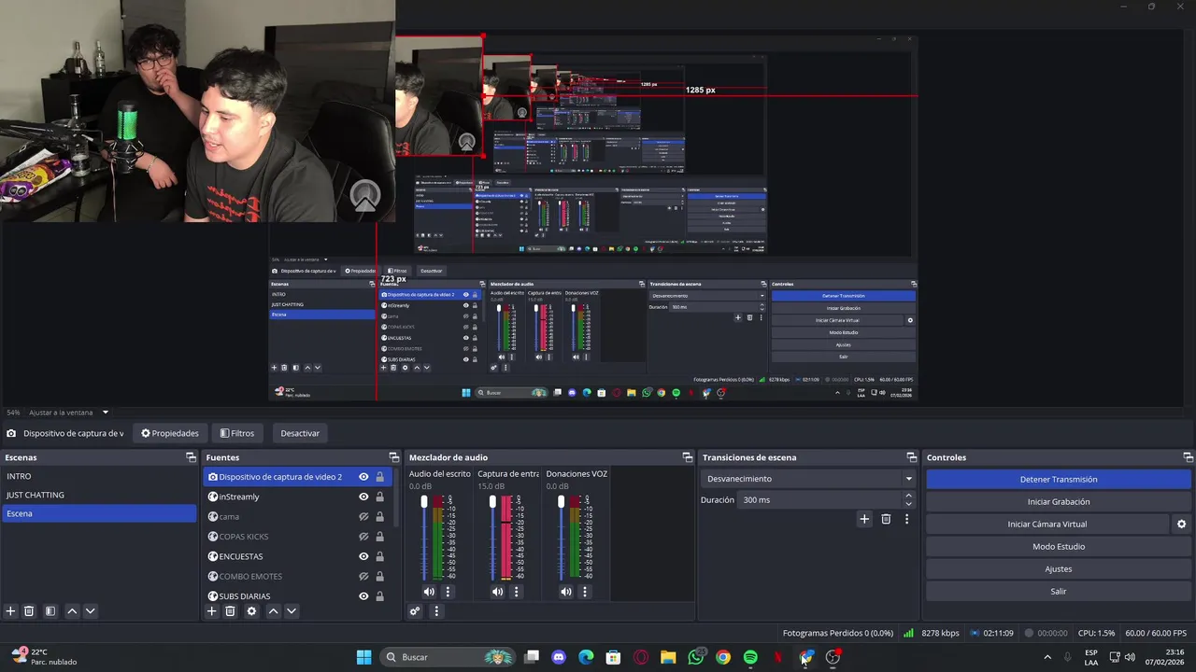Screen dimensions: 1196x672
Task: Show the COMBO EMOTES source
Action: (363, 576)
